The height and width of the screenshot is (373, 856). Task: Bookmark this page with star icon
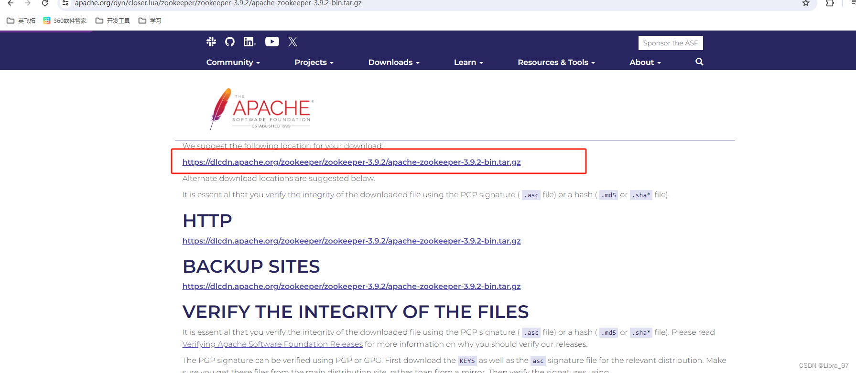coord(806,3)
